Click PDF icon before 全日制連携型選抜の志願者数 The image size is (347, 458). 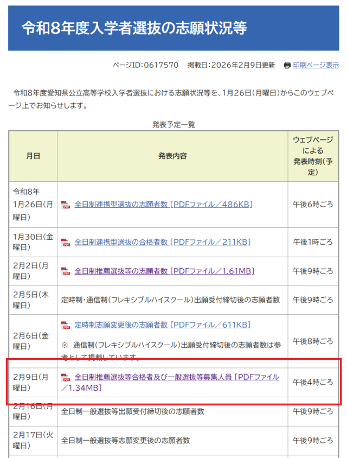click(66, 205)
